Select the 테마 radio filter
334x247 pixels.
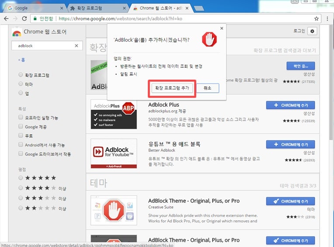21,83
